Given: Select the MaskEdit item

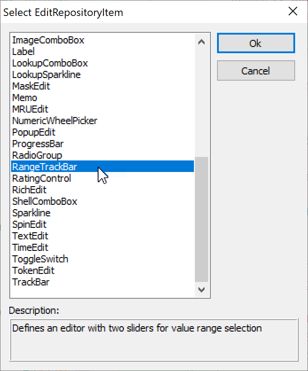Looking at the screenshot, I should (31, 86).
